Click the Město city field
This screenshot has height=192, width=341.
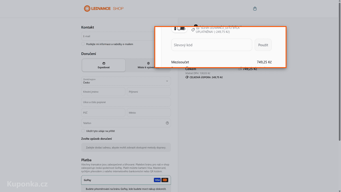tap(149, 113)
